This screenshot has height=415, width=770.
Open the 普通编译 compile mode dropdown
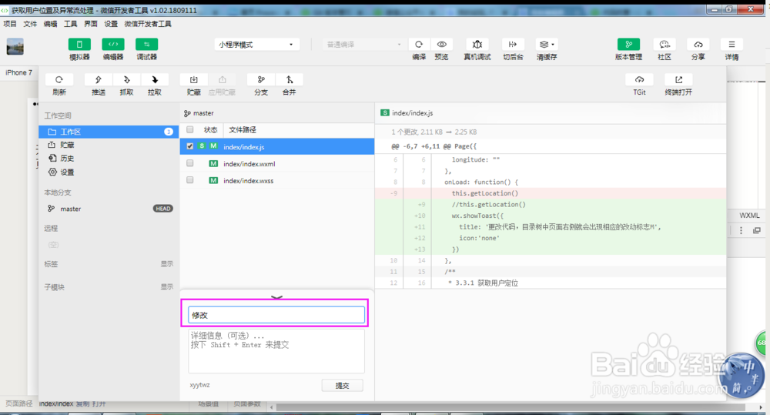point(363,44)
